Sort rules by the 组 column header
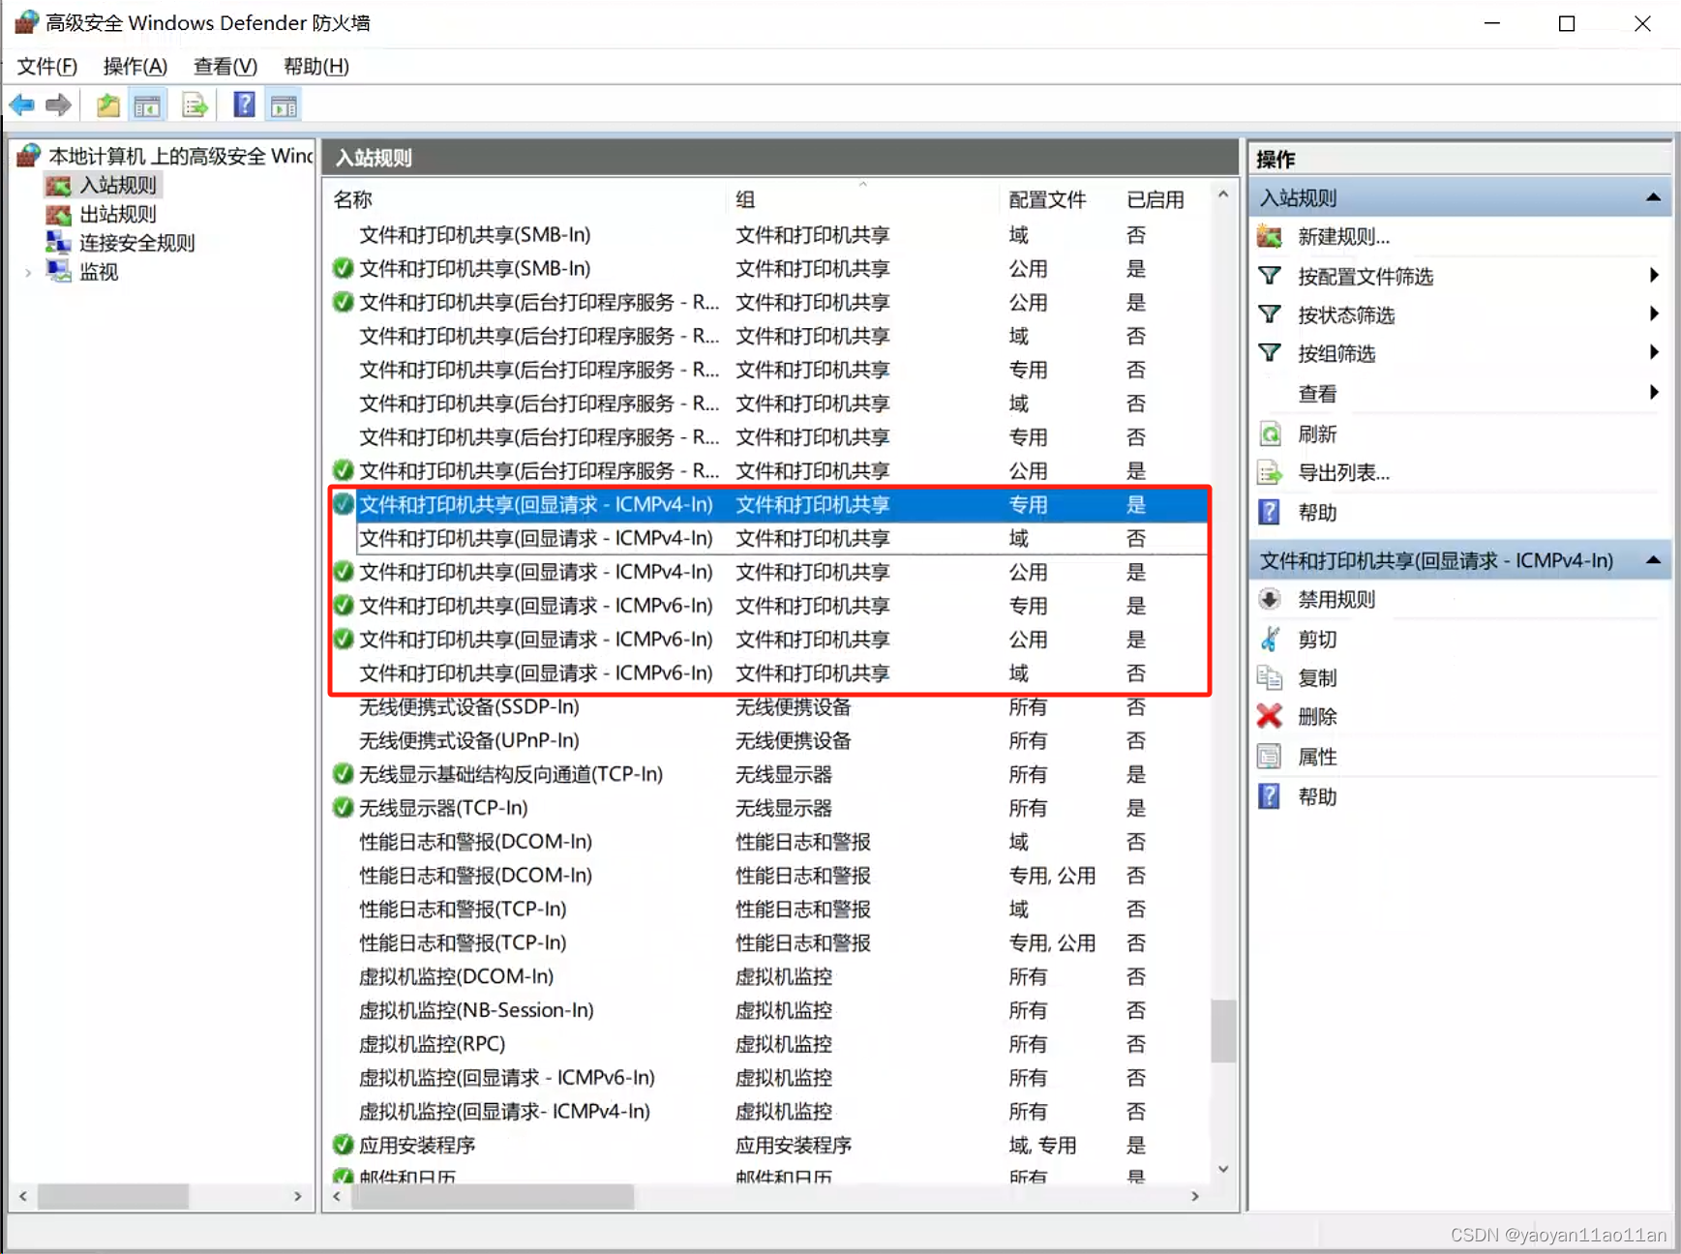 point(862,199)
